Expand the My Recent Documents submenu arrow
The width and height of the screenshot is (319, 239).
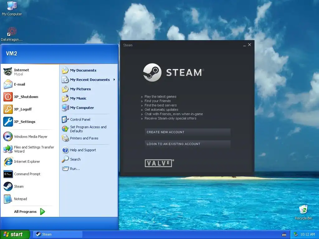[x=114, y=79]
